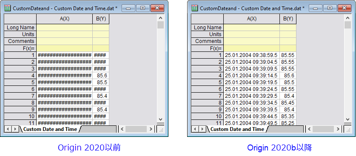Screen dimensions: 356x156
Task: Select value 85.6 in left window row 4
Action: point(101,76)
